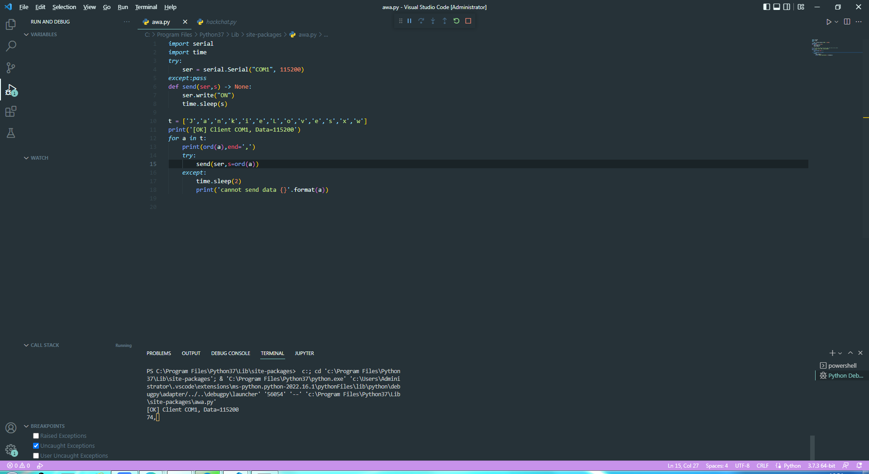Create a new terminal with plus
The width and height of the screenshot is (869, 474).
[832, 353]
